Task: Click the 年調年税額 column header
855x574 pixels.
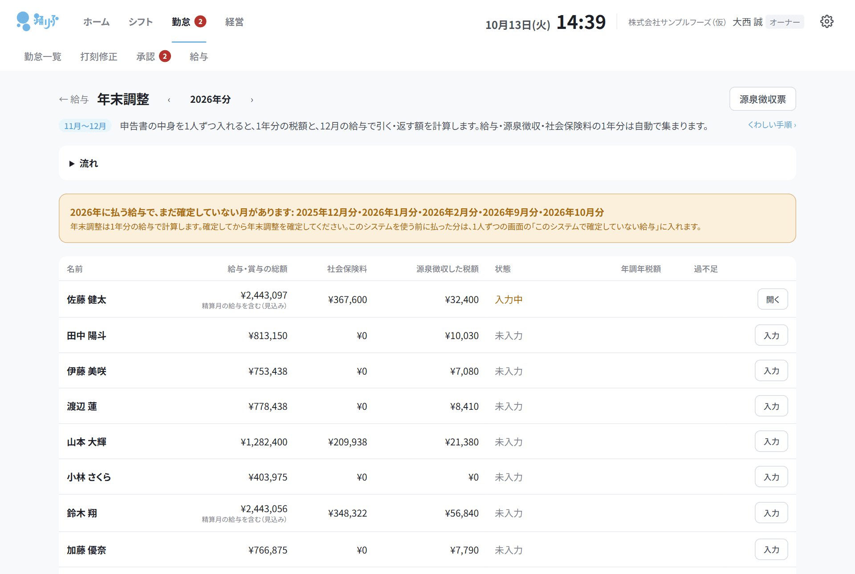Action: pyautogui.click(x=641, y=269)
